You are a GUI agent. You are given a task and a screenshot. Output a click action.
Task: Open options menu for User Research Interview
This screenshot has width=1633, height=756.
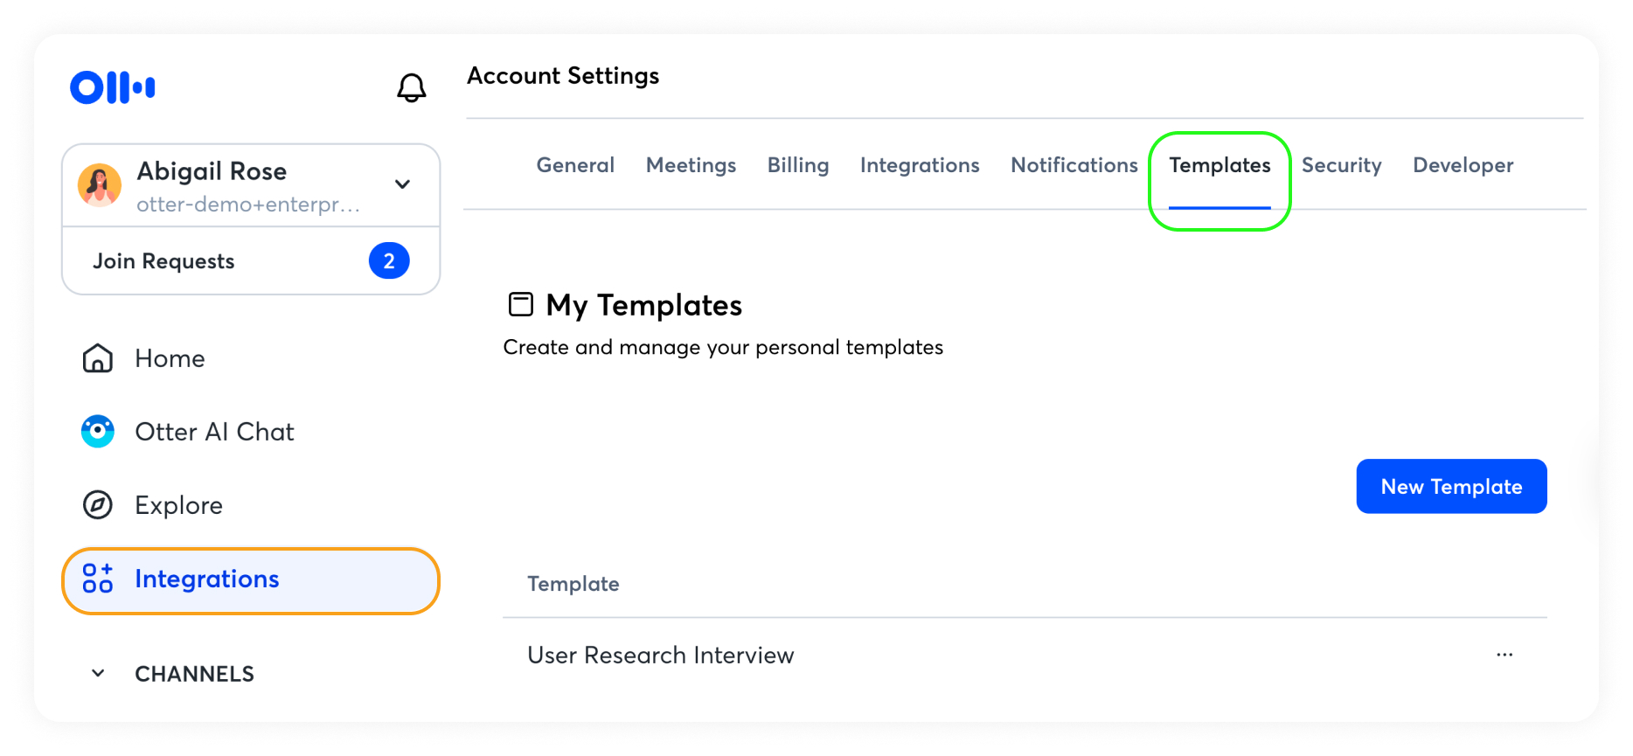1504,655
